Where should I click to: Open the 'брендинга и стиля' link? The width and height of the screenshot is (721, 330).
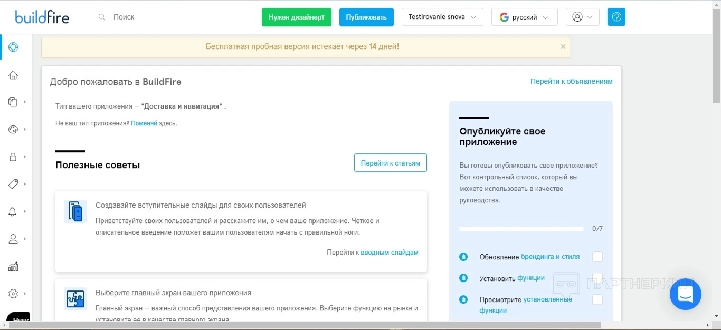point(550,257)
